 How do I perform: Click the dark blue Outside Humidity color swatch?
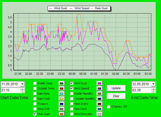pos(99,99)
